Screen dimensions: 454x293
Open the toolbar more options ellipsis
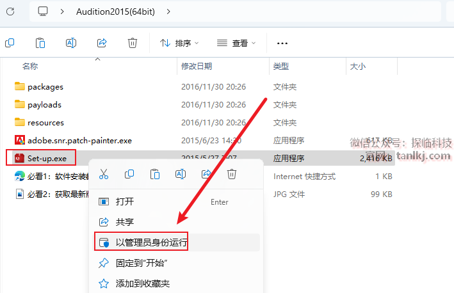pyautogui.click(x=282, y=44)
